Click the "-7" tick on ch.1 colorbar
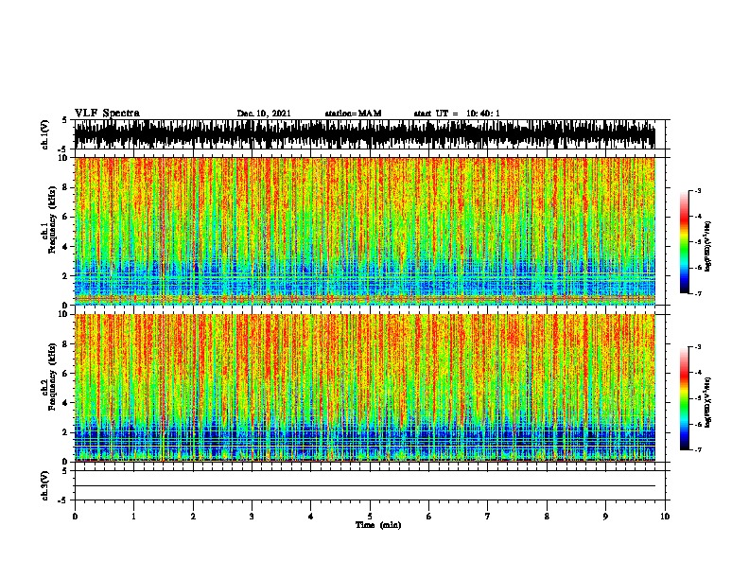 (698, 293)
